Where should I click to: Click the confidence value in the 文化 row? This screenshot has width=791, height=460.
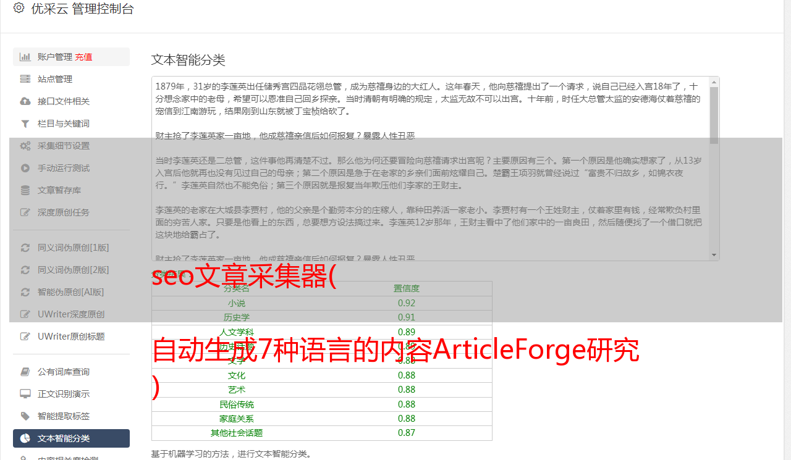[x=407, y=375]
